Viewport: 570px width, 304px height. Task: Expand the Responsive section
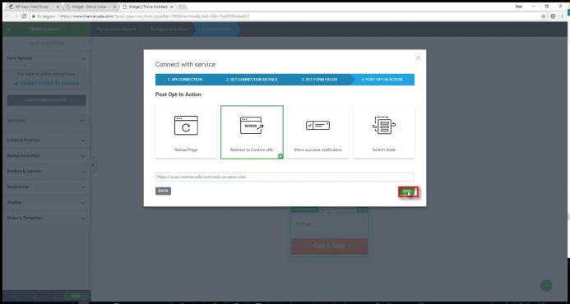(x=47, y=187)
